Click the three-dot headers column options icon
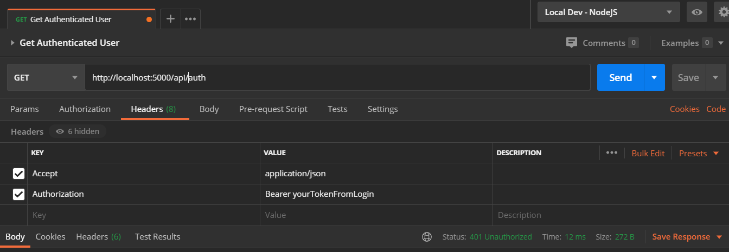Screen dimensions: 729x252 612,153
